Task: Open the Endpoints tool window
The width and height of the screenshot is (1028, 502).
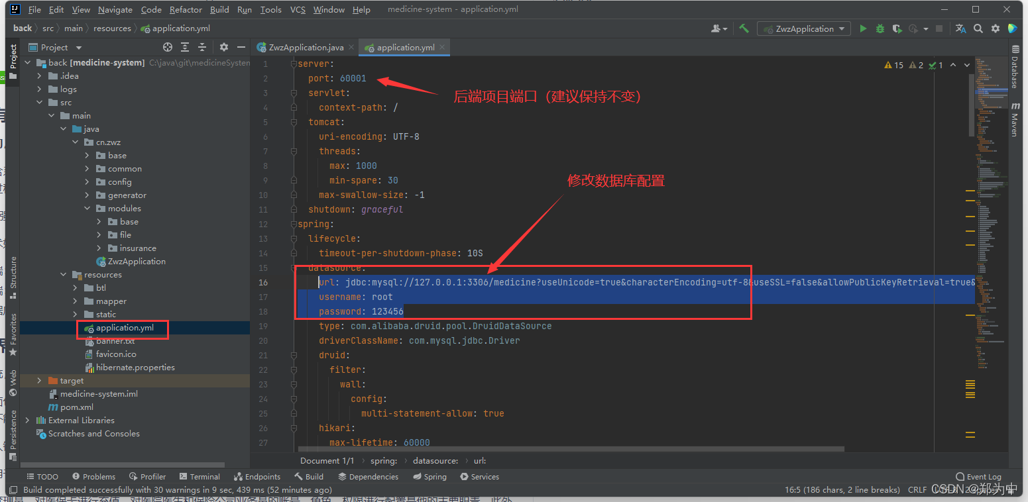Action: coord(257,476)
